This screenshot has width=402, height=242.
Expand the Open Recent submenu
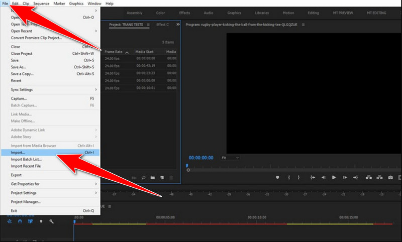54,31
